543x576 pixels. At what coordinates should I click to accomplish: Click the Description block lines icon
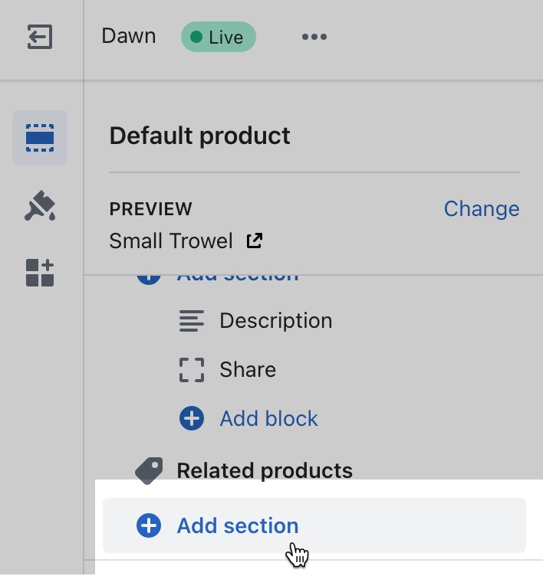192,320
